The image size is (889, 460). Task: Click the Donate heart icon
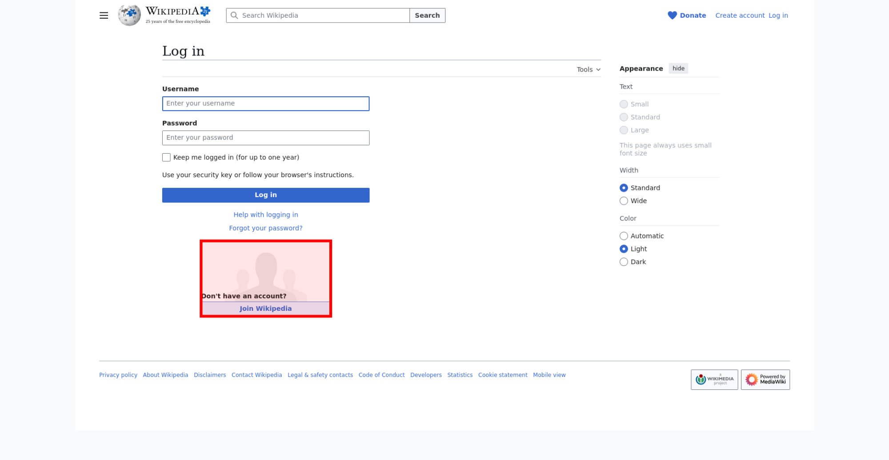(x=672, y=16)
